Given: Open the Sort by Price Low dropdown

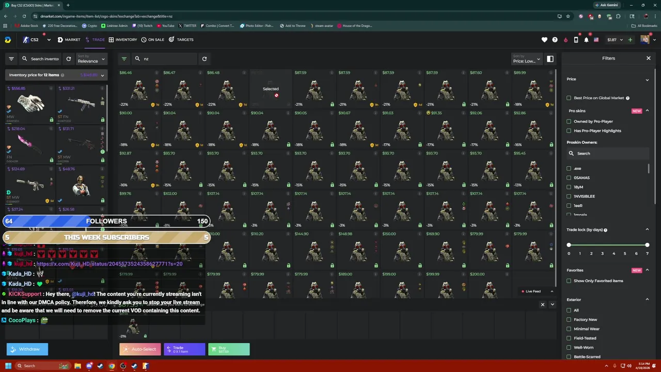Looking at the screenshot, I should point(526,59).
